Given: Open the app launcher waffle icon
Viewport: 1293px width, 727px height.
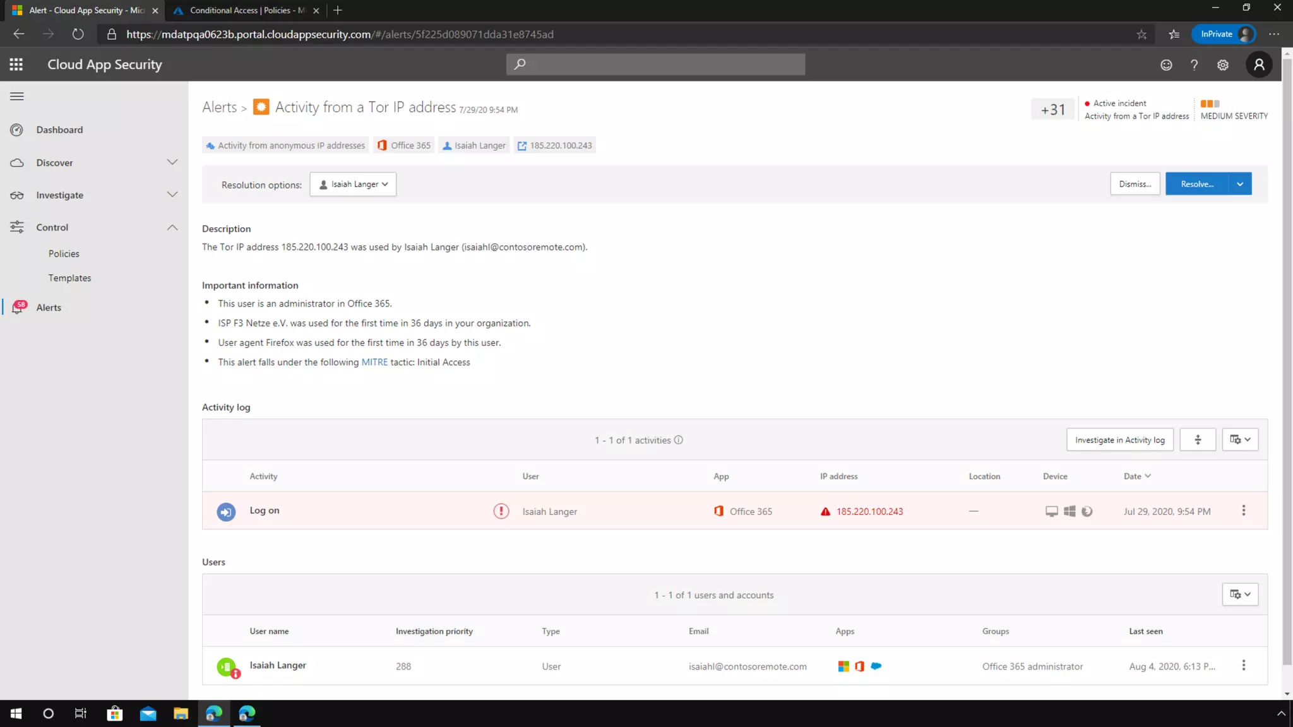Looking at the screenshot, I should coord(16,64).
